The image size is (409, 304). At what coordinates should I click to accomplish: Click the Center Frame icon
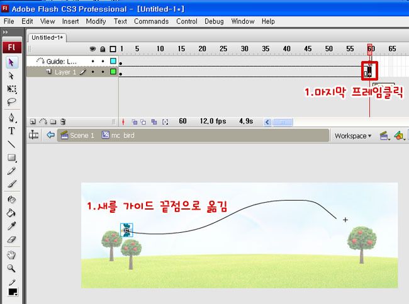(123, 122)
